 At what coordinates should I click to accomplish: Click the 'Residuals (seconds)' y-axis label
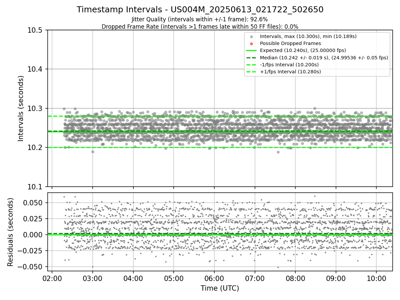(x=11, y=232)
